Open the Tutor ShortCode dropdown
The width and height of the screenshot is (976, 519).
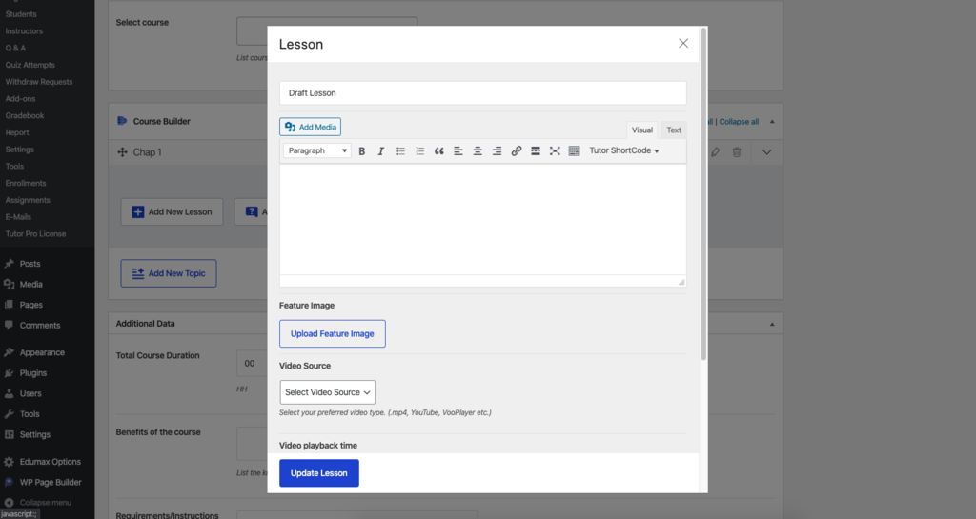624,151
